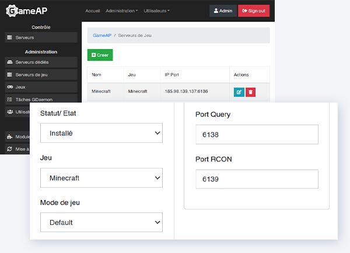
Task: Open the Admin profile button
Action: (223, 10)
